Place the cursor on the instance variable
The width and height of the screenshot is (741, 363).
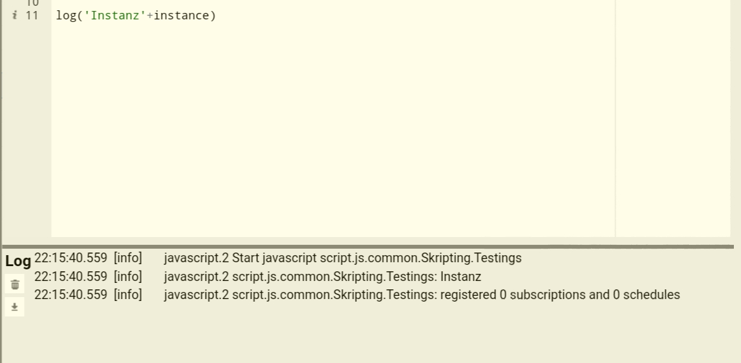(182, 15)
